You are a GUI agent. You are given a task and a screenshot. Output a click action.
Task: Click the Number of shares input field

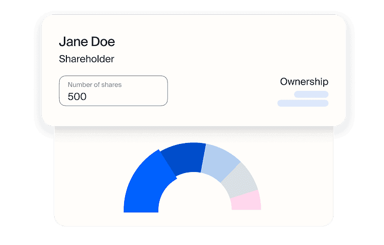coord(113,91)
